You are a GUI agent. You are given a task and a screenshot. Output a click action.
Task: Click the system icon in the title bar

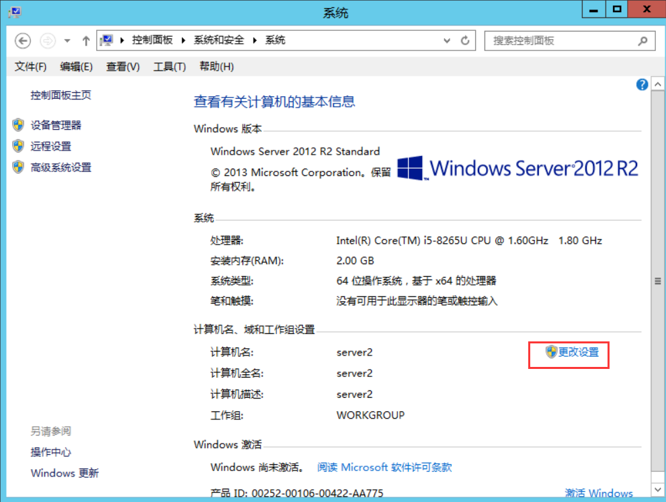coord(15,12)
